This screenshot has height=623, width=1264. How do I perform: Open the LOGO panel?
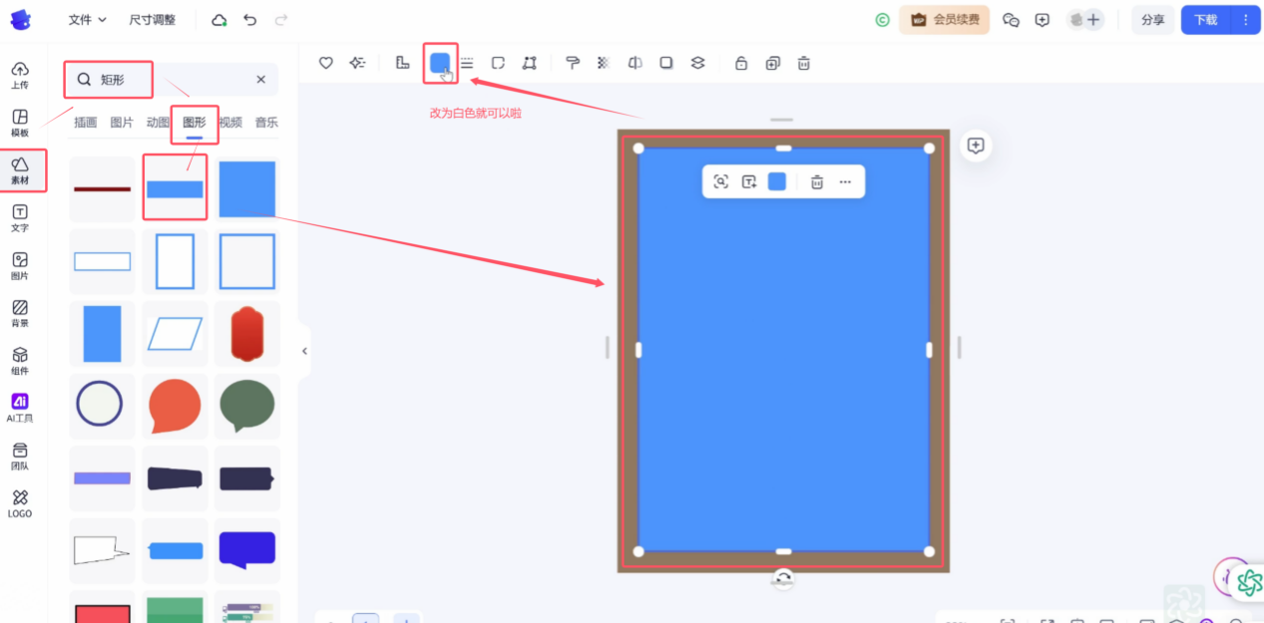tap(20, 503)
